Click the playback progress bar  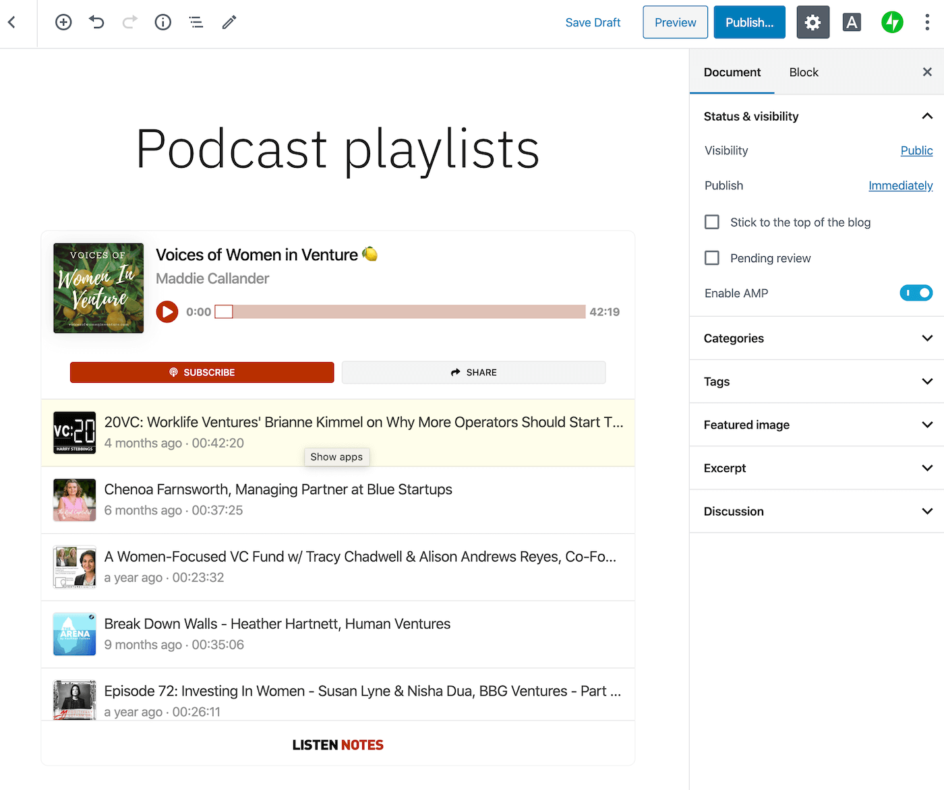pyautogui.click(x=400, y=311)
